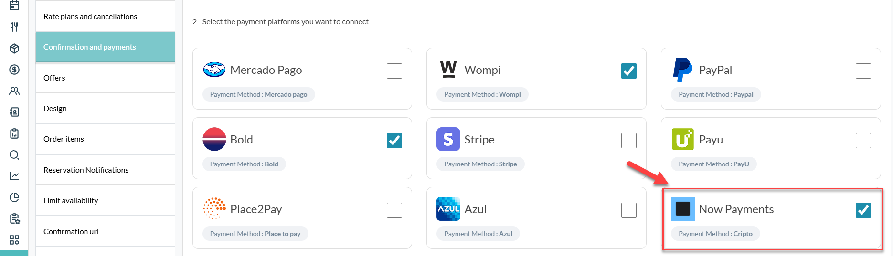893x256 pixels.
Task: Open the fork and knife restaurant icon
Action: pos(14,27)
